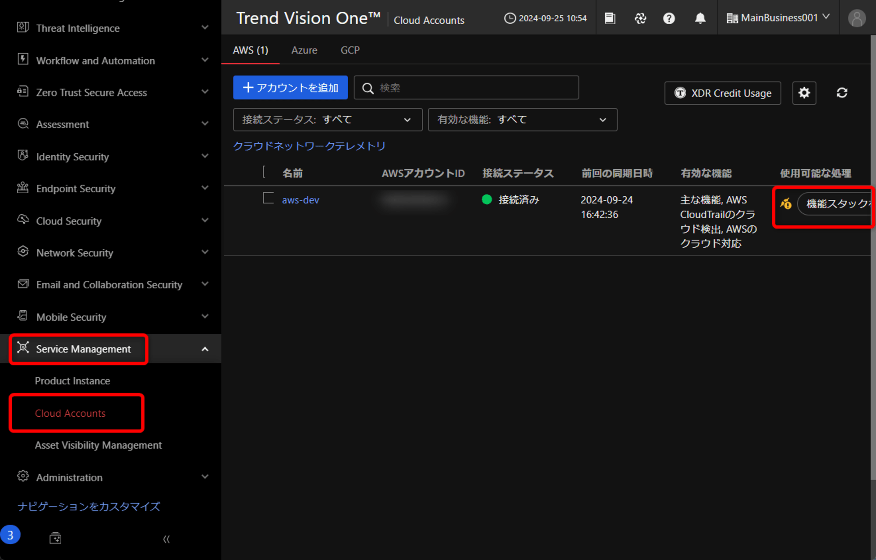Click the Assessment sidebar icon
The height and width of the screenshot is (560, 876).
click(x=23, y=124)
